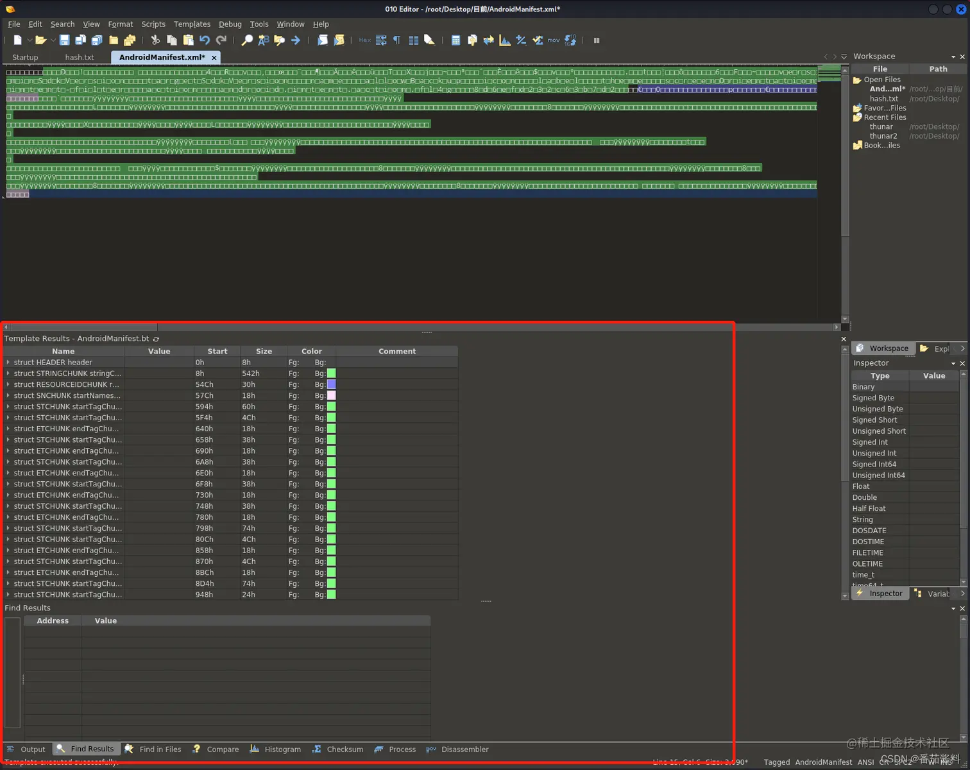
Task: Open the Compare panel tab
Action: point(215,749)
